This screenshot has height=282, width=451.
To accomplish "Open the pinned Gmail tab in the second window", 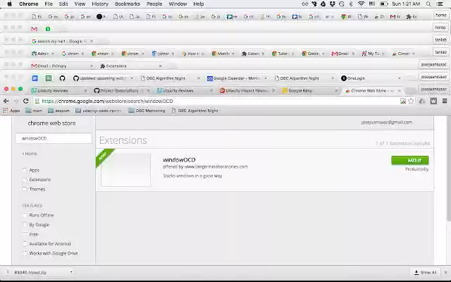I will [35, 29].
